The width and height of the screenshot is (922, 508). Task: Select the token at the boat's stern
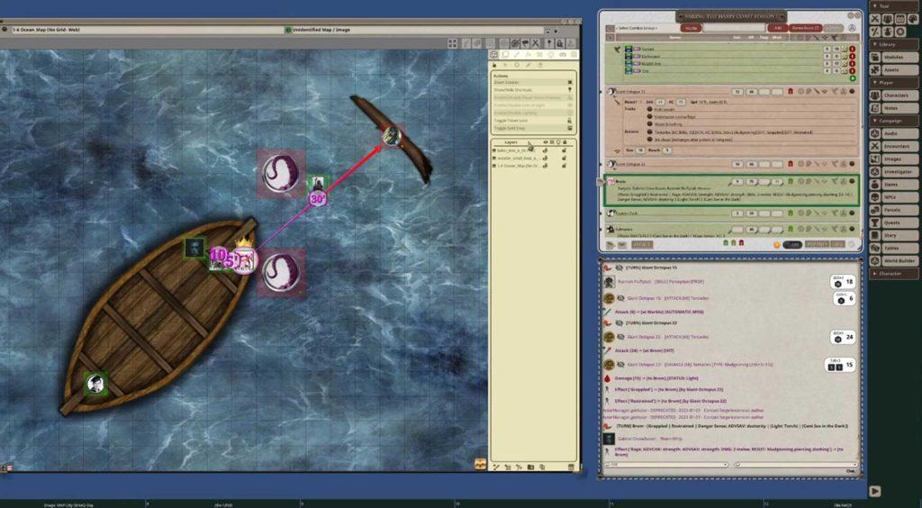coord(95,384)
